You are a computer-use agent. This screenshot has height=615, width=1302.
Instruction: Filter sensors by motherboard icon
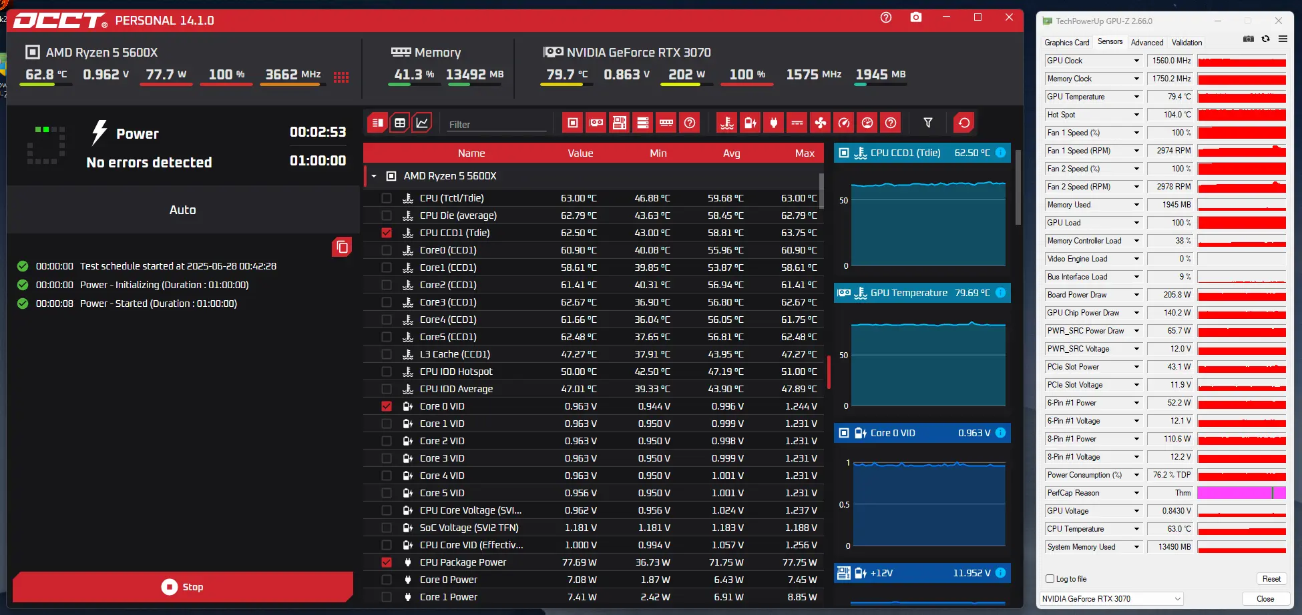620,123
